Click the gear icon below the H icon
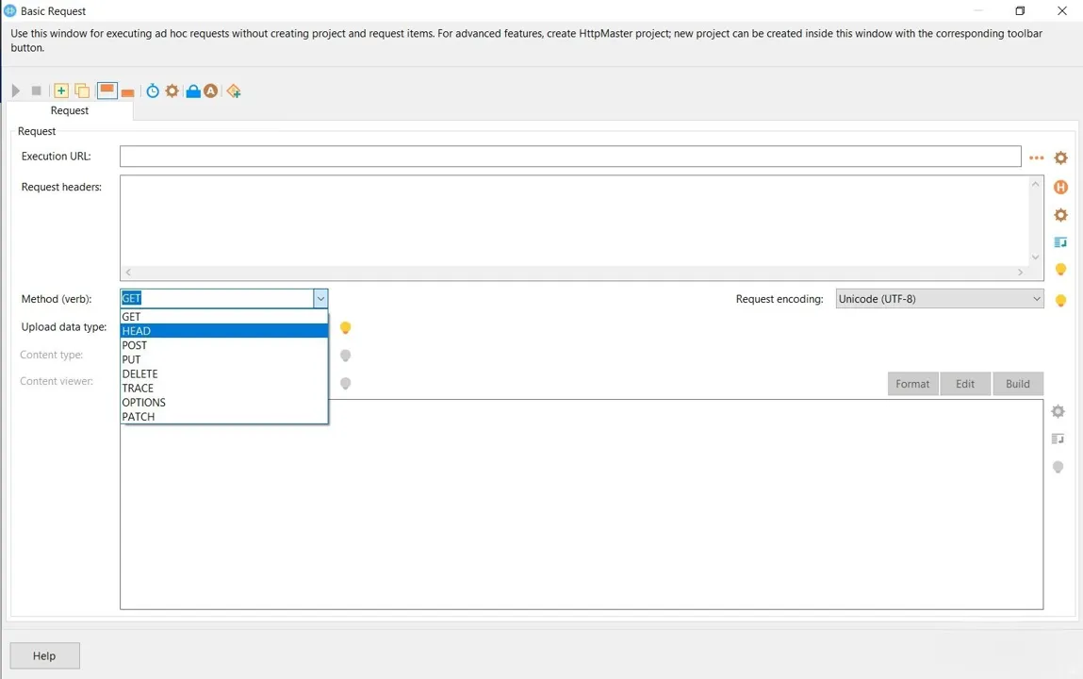Image resolution: width=1083 pixels, height=679 pixels. coord(1061,215)
